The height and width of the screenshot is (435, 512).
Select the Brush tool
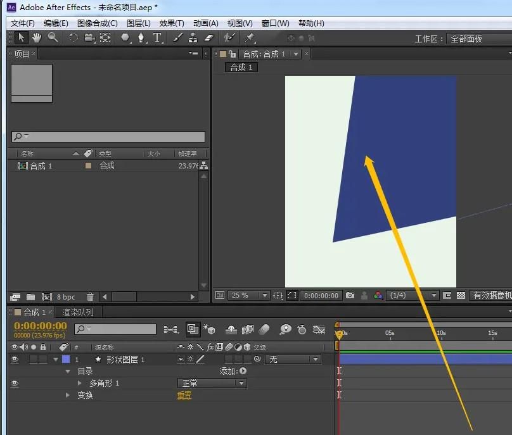[x=177, y=38]
